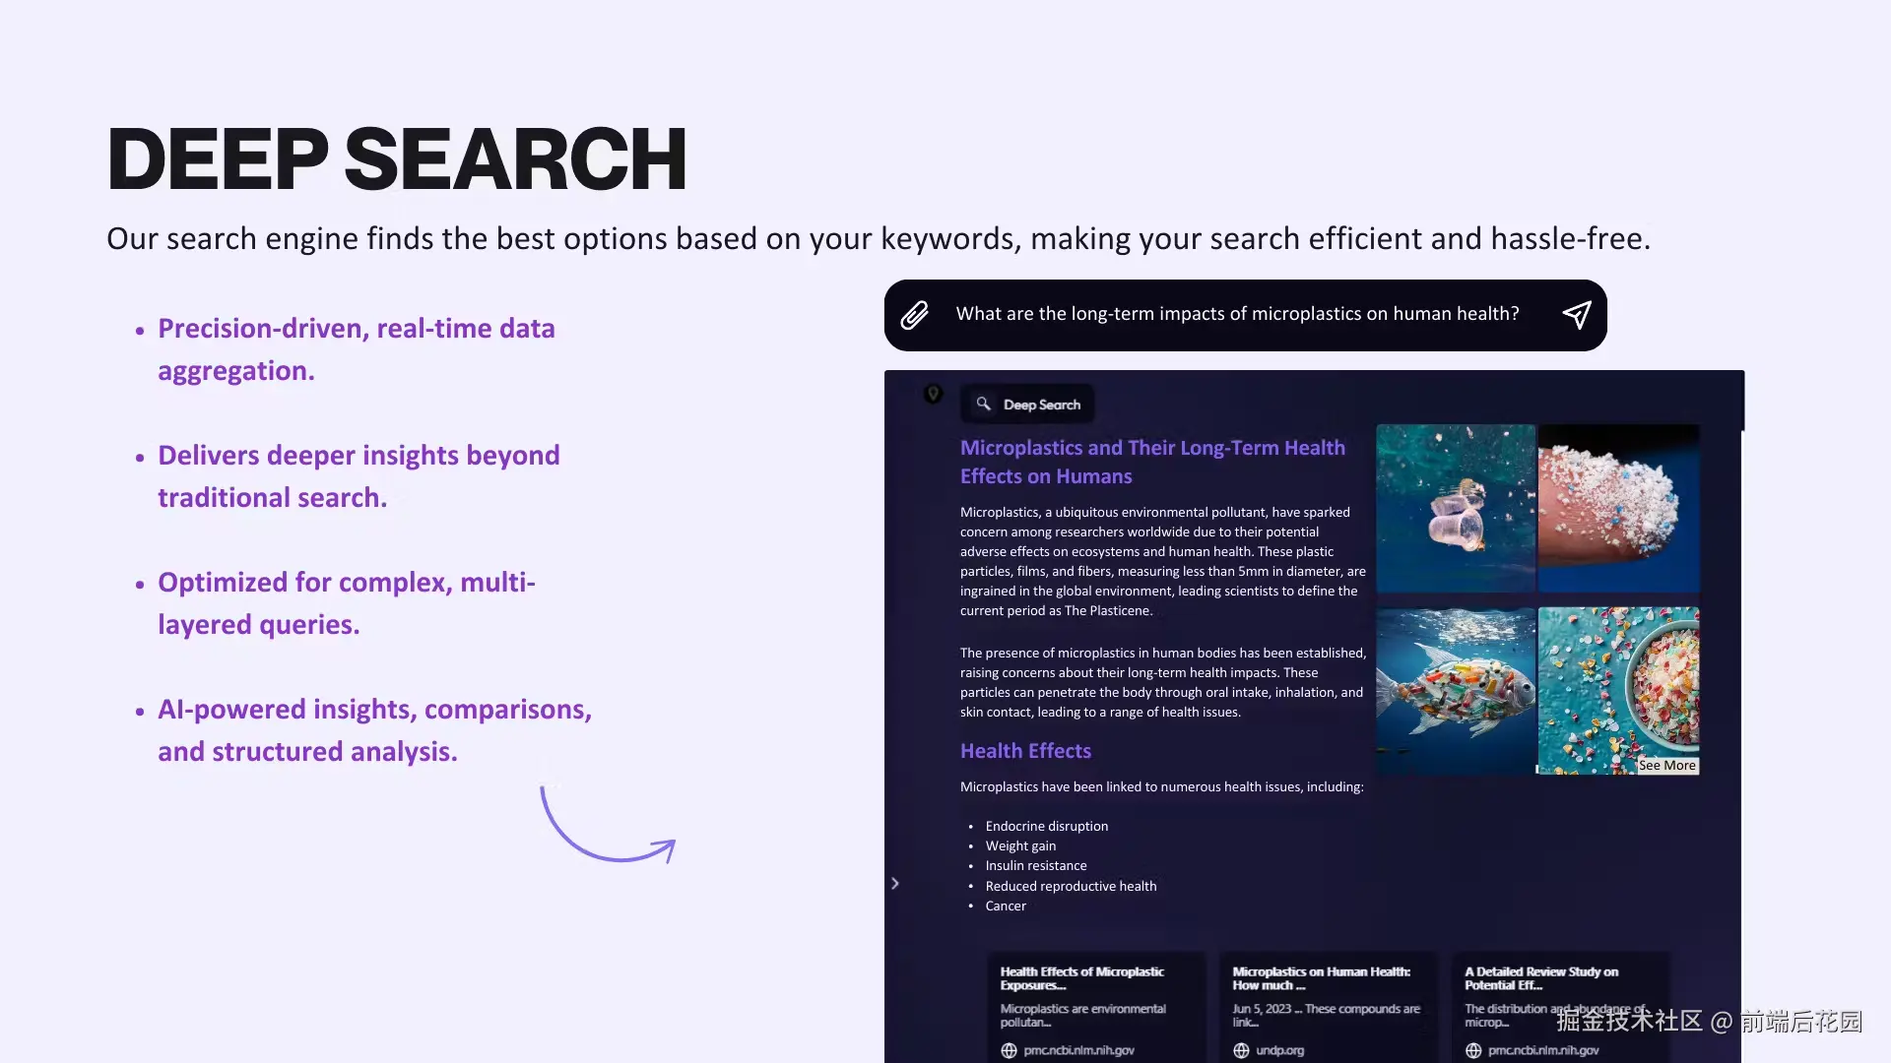Click the small logo icon beside Deep Search
1891x1063 pixels.
click(933, 394)
